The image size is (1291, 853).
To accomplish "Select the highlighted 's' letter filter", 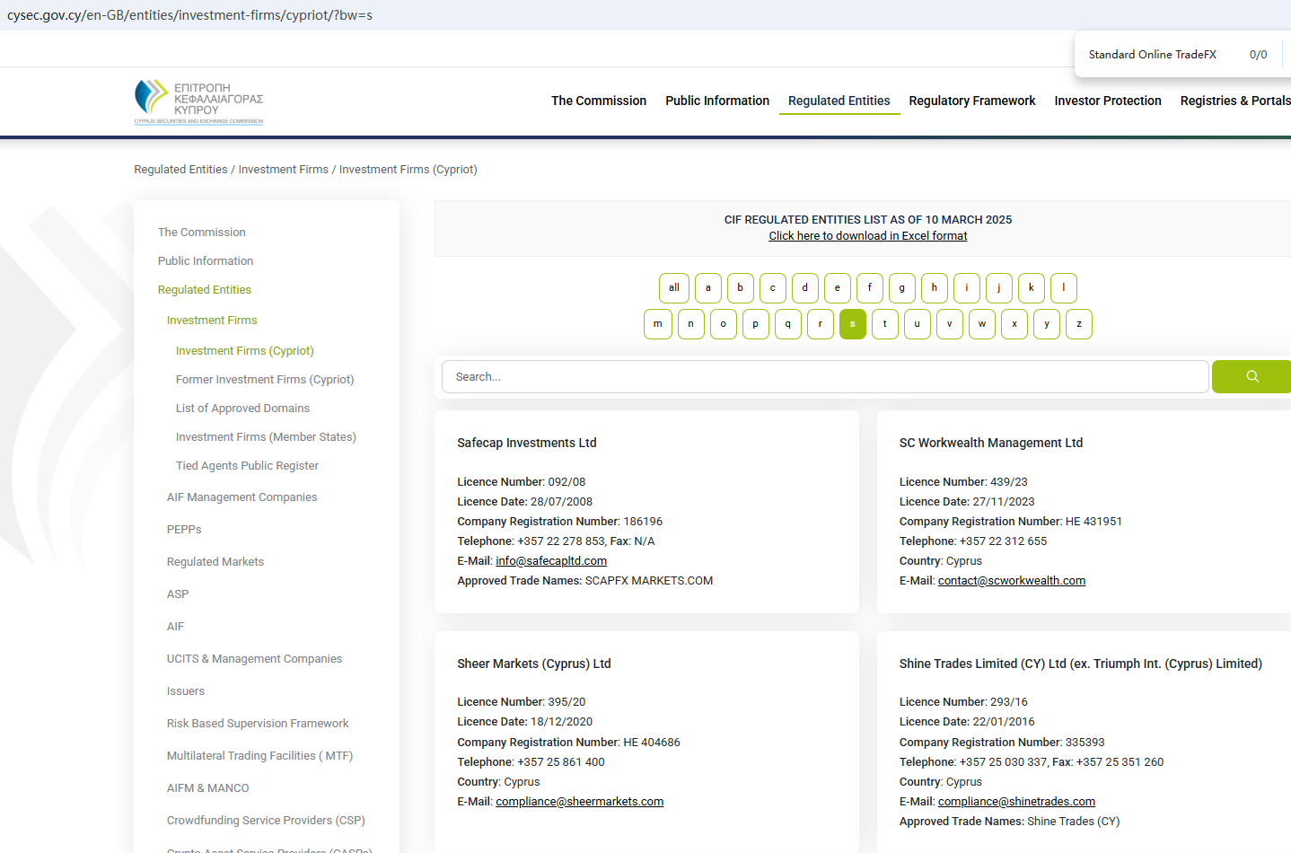I will (x=852, y=324).
